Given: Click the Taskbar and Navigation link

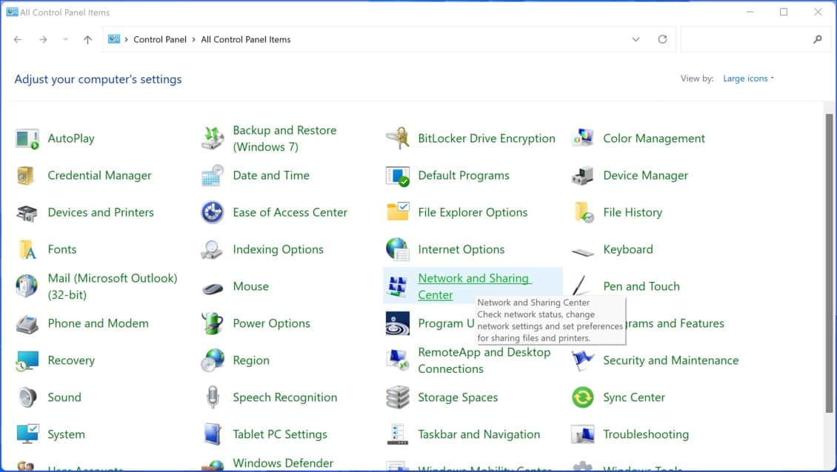Looking at the screenshot, I should [x=478, y=434].
